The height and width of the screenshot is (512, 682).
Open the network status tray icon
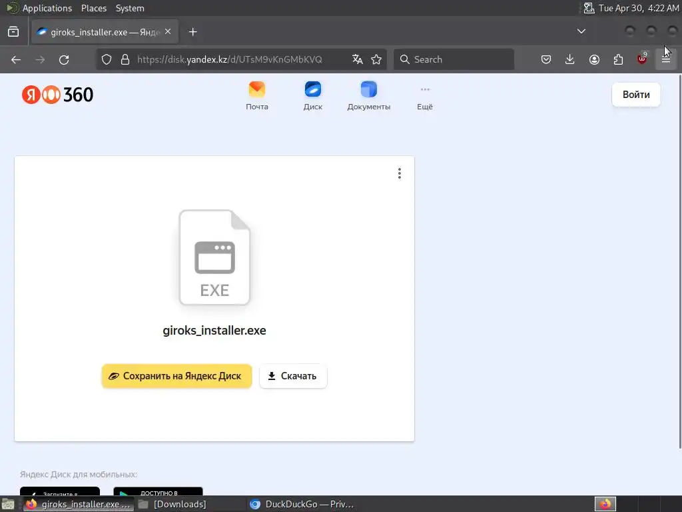click(589, 8)
